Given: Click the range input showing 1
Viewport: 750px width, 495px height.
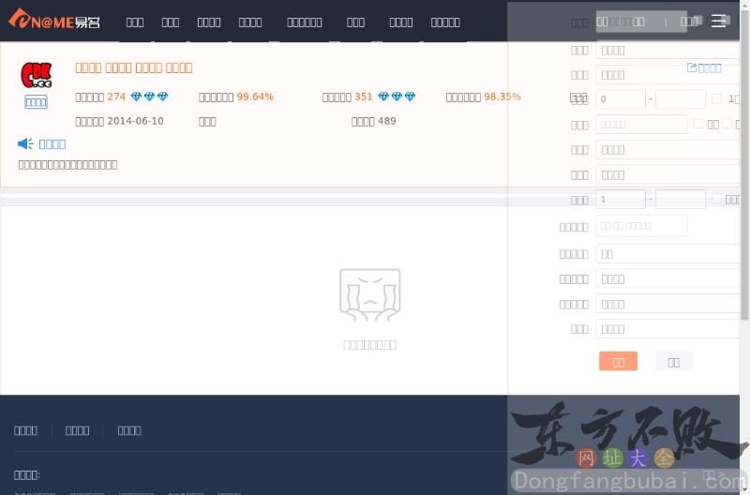Looking at the screenshot, I should [x=621, y=199].
